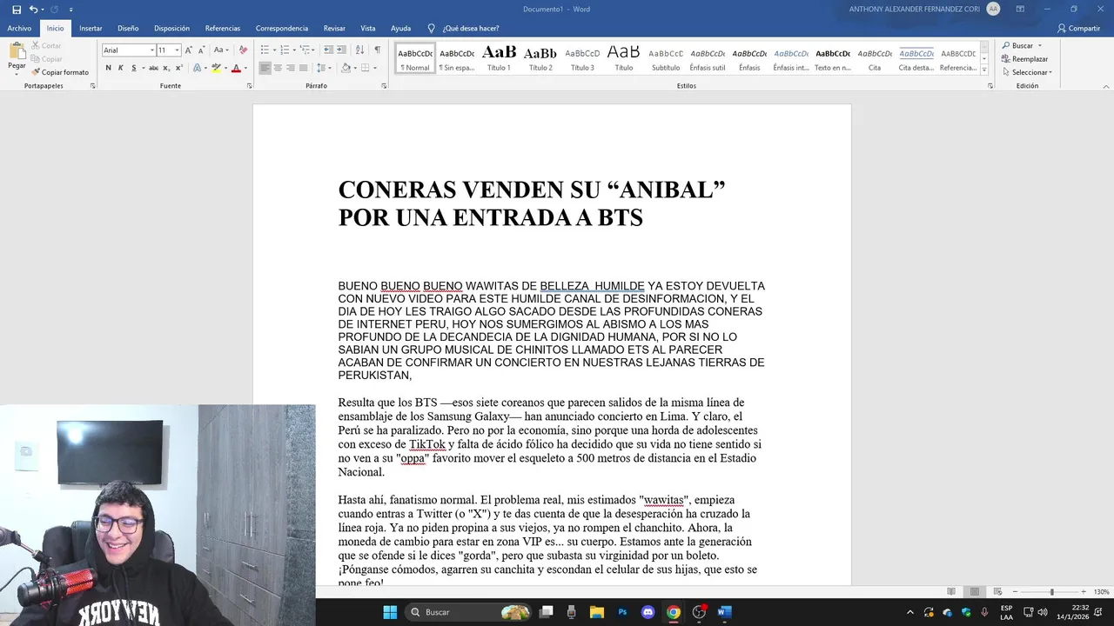Apply the Sin espaciado style

pyautogui.click(x=457, y=58)
